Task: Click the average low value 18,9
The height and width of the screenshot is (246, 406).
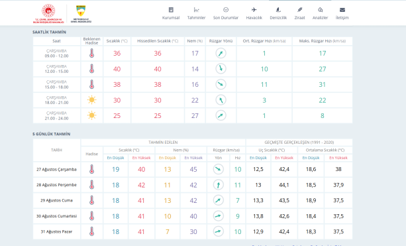Action: (311, 200)
